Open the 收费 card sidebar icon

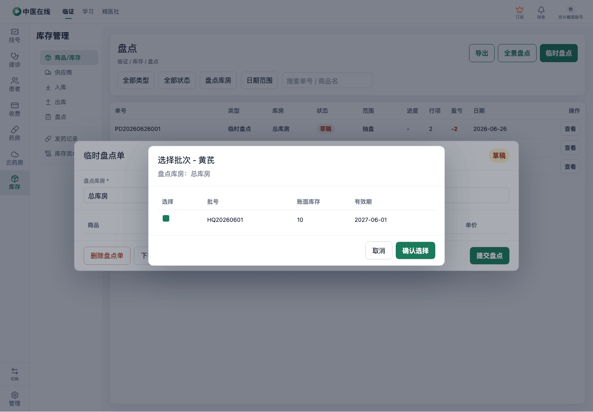click(15, 105)
